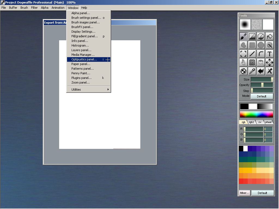279x209 pixels.
Task: Click the straight line drawing tool
Action: [252, 54]
